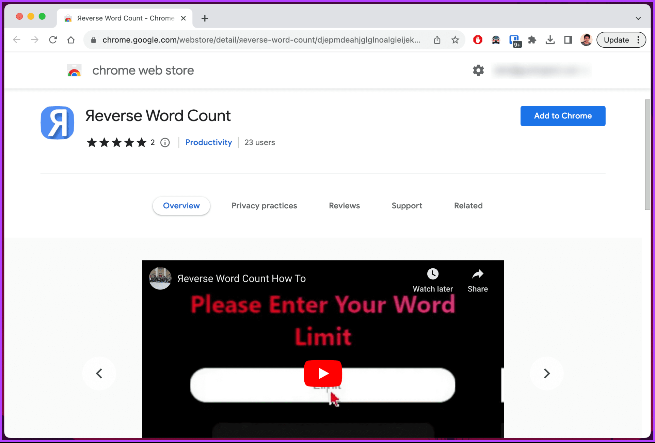
Task: Switch to the Privacy practices tab
Action: click(264, 206)
